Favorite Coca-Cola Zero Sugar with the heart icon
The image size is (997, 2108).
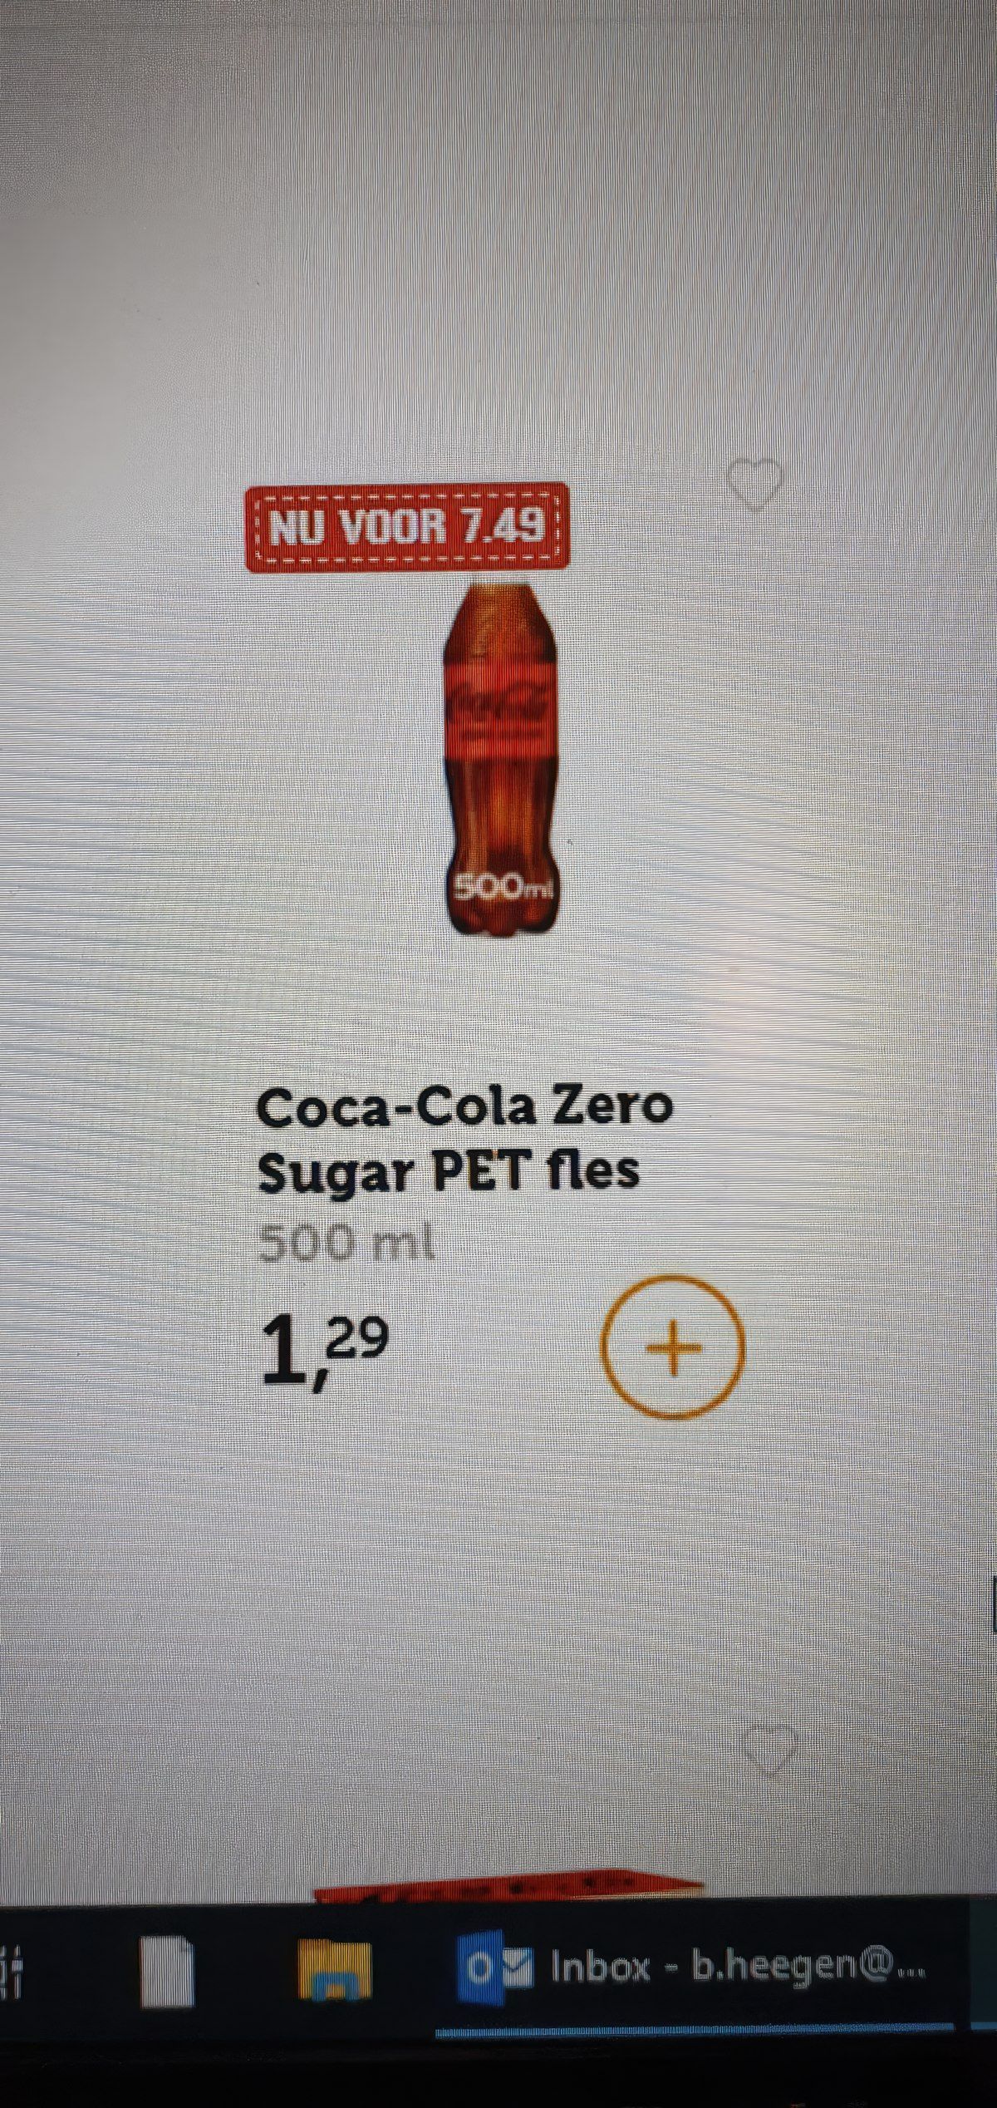pos(754,484)
